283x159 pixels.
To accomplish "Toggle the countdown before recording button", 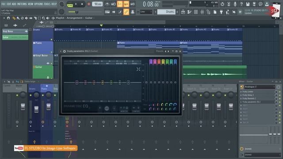I will point(120,4).
